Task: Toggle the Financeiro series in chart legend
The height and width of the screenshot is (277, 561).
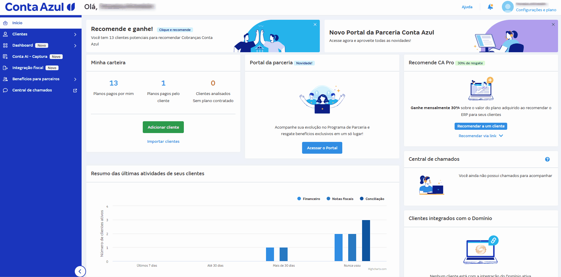Action: pos(309,199)
